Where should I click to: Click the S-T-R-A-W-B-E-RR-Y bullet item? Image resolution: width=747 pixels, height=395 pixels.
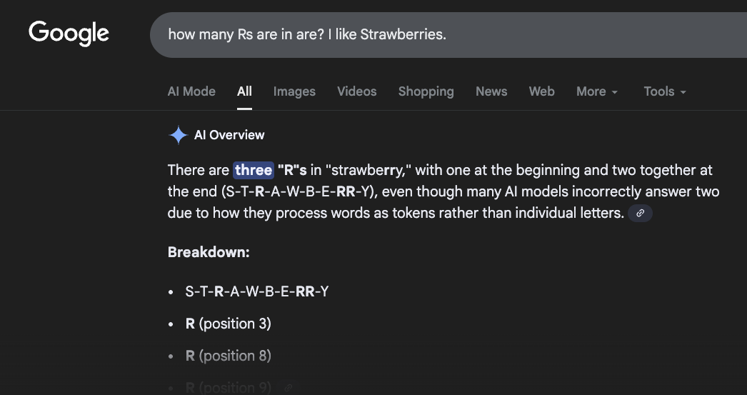pos(256,291)
